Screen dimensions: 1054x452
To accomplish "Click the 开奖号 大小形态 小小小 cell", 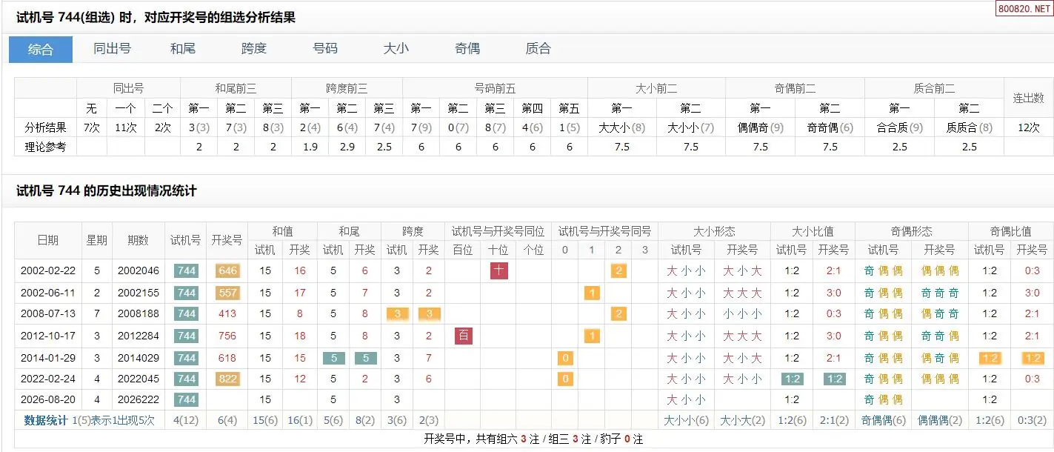I will [x=742, y=313].
